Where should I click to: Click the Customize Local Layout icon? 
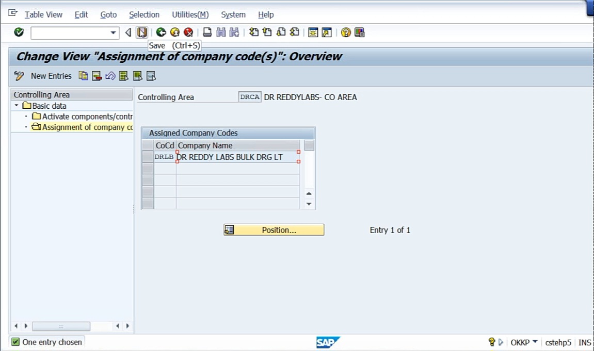(x=359, y=32)
